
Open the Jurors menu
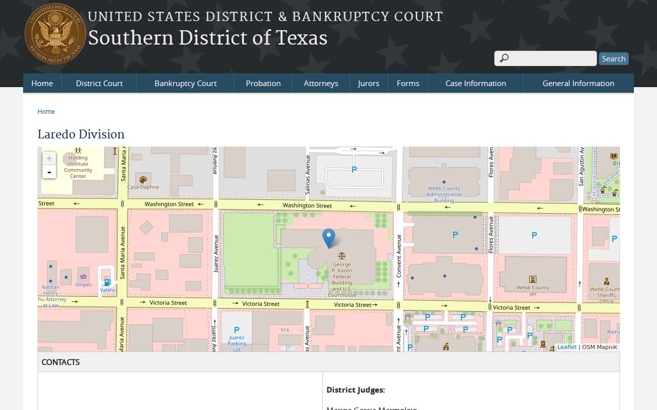369,83
